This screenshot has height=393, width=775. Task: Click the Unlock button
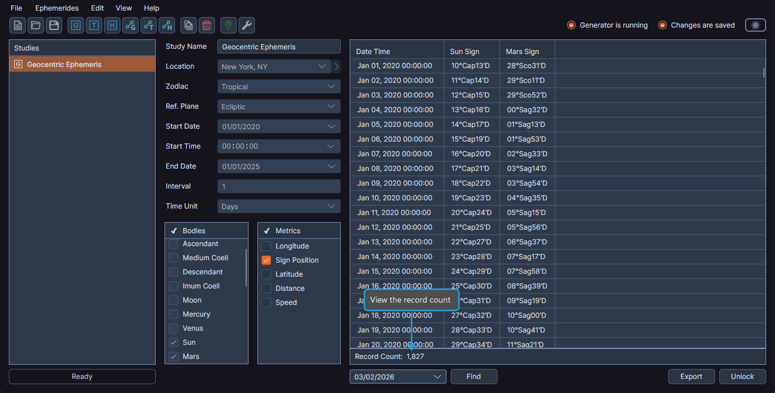(x=742, y=377)
